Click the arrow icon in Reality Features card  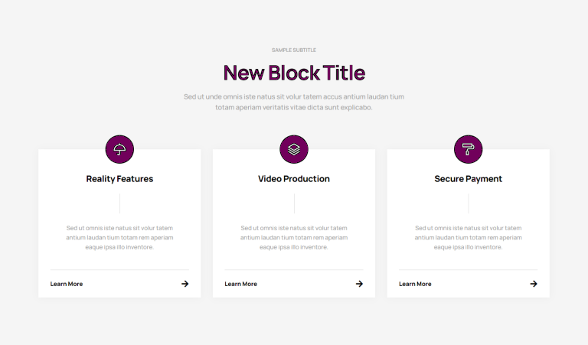(185, 284)
